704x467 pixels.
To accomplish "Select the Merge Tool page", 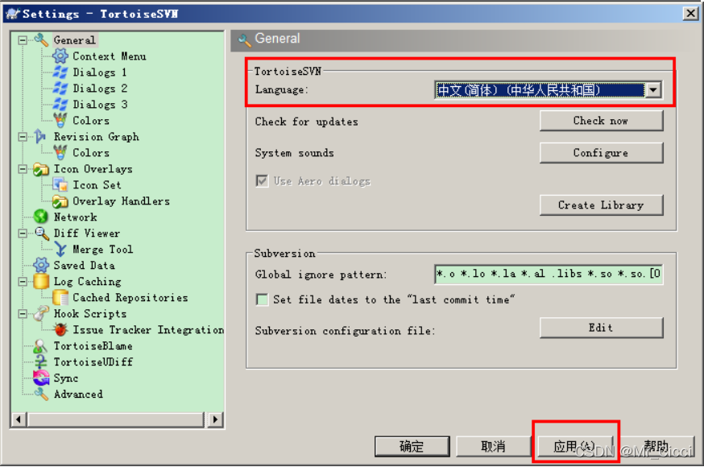I will (x=102, y=250).
